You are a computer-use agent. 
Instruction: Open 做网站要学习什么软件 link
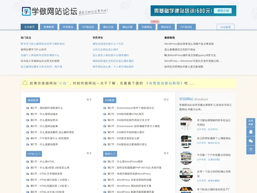coord(34,50)
